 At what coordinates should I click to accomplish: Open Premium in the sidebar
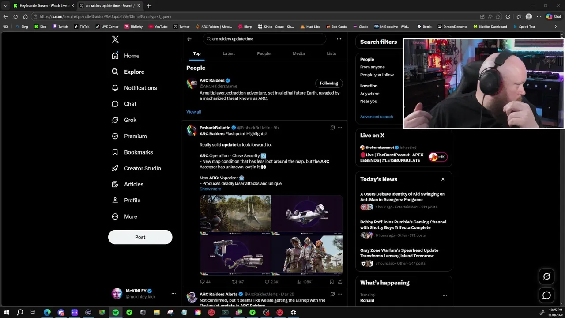pyautogui.click(x=129, y=136)
